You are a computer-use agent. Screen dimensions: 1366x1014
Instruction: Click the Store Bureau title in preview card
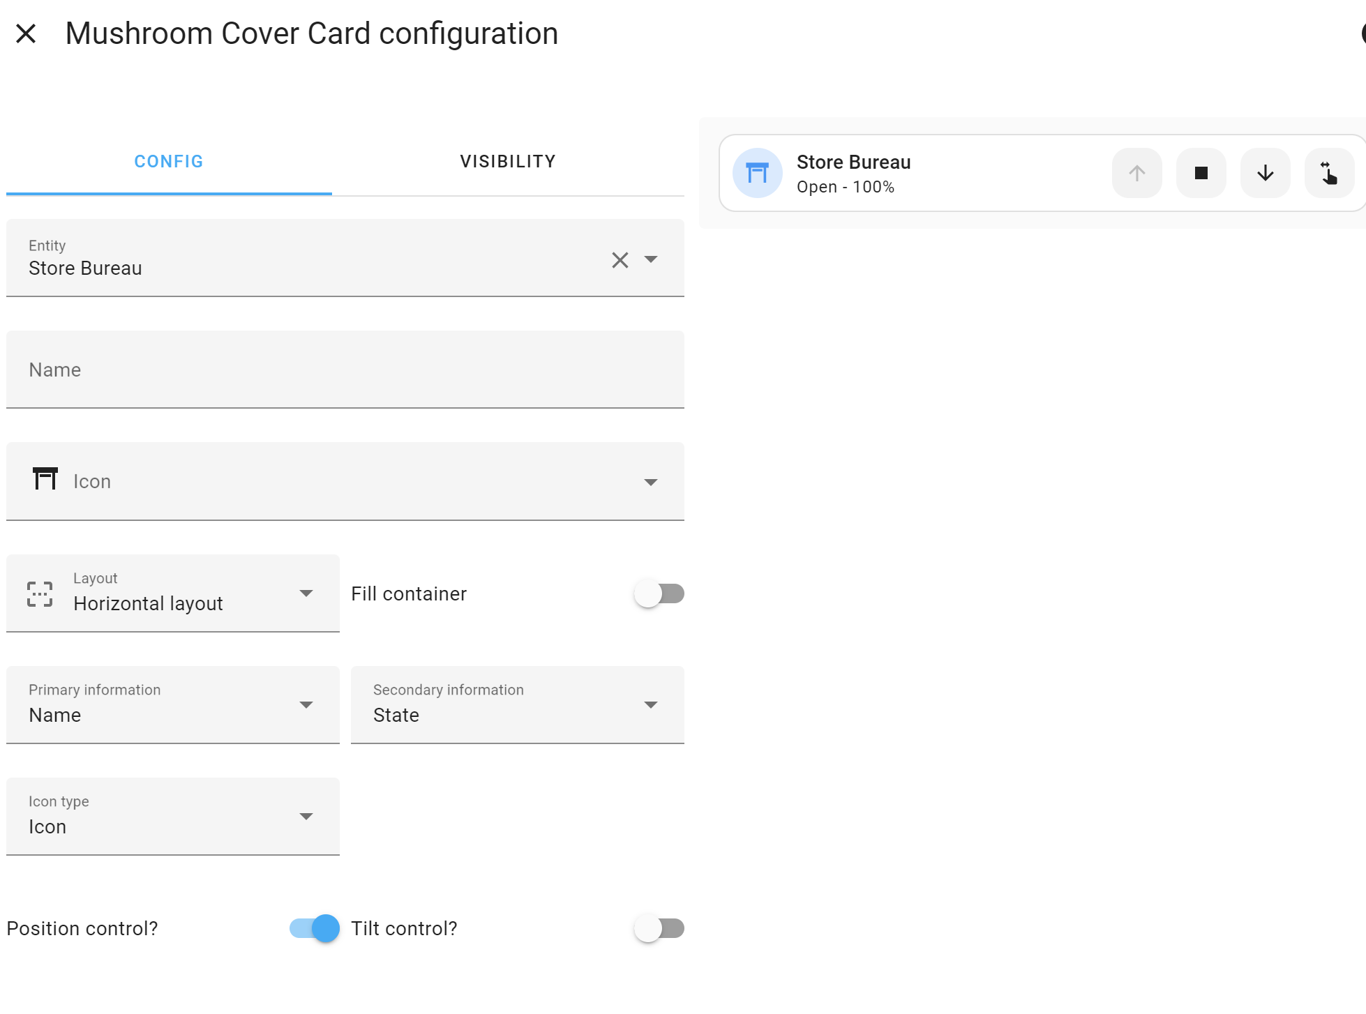tap(854, 162)
